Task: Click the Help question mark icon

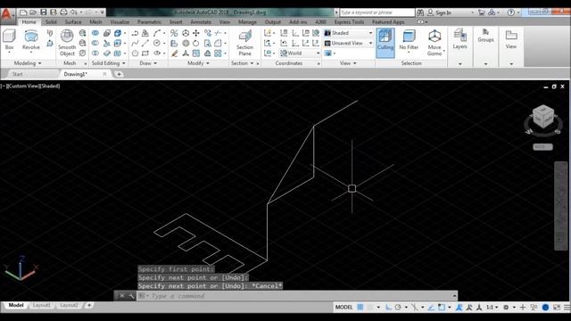Action: 511,12
